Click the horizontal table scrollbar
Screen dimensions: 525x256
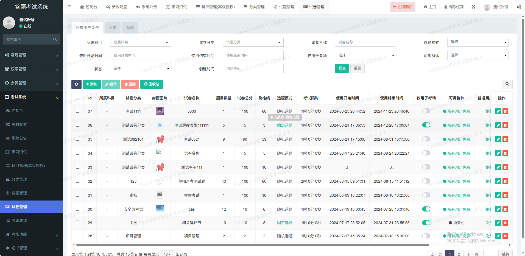252,245
